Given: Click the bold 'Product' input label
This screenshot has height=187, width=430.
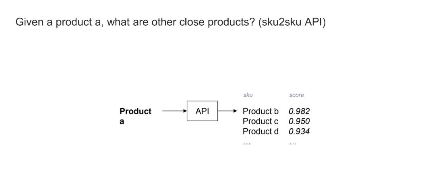Looking at the screenshot, I should 135,111.
